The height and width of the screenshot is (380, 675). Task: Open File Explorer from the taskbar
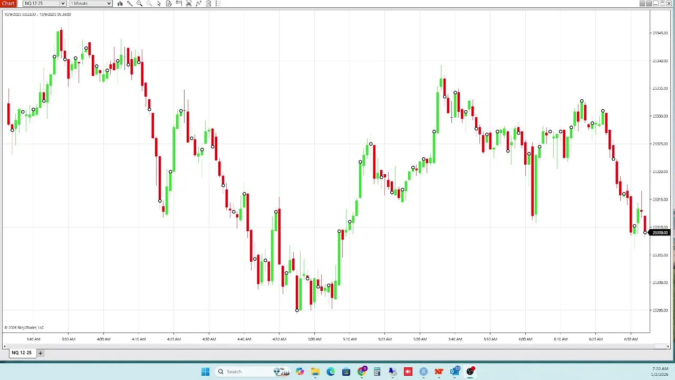[315, 372]
